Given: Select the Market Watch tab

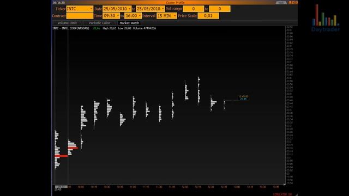Looking at the screenshot, I should click(129, 23).
